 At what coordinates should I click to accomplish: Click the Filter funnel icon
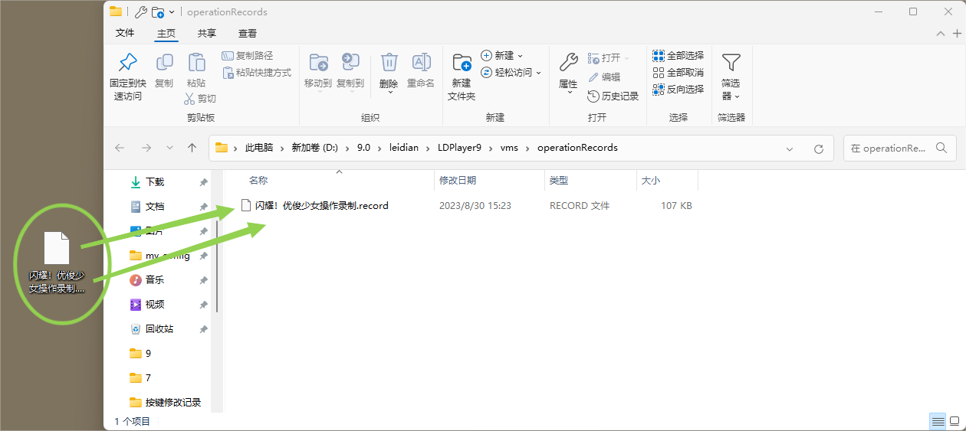click(x=731, y=63)
